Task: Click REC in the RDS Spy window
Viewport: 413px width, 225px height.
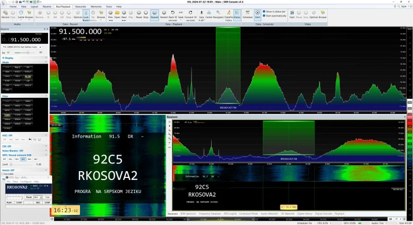Action: (x=38, y=203)
